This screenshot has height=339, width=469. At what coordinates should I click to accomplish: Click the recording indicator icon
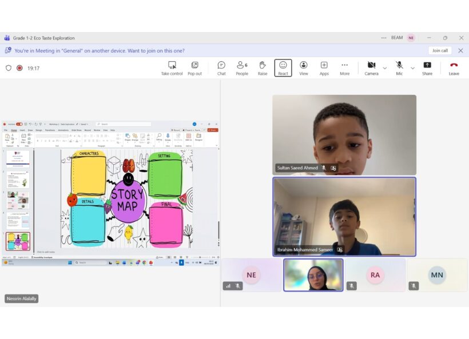pos(19,68)
